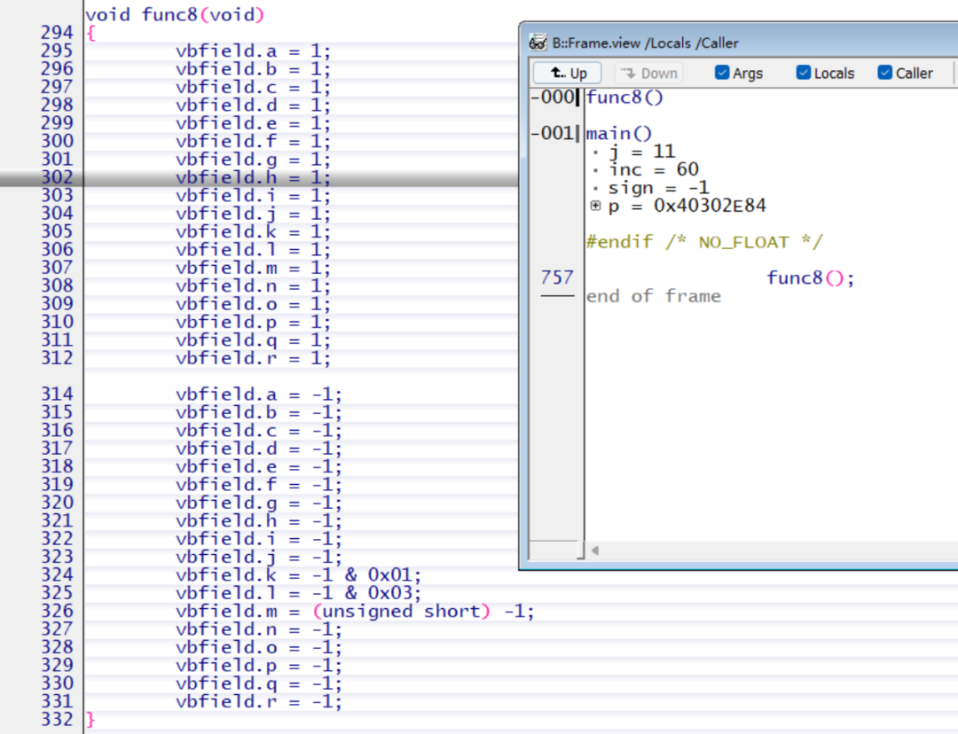Click the func8(); call site in main

coord(809,277)
